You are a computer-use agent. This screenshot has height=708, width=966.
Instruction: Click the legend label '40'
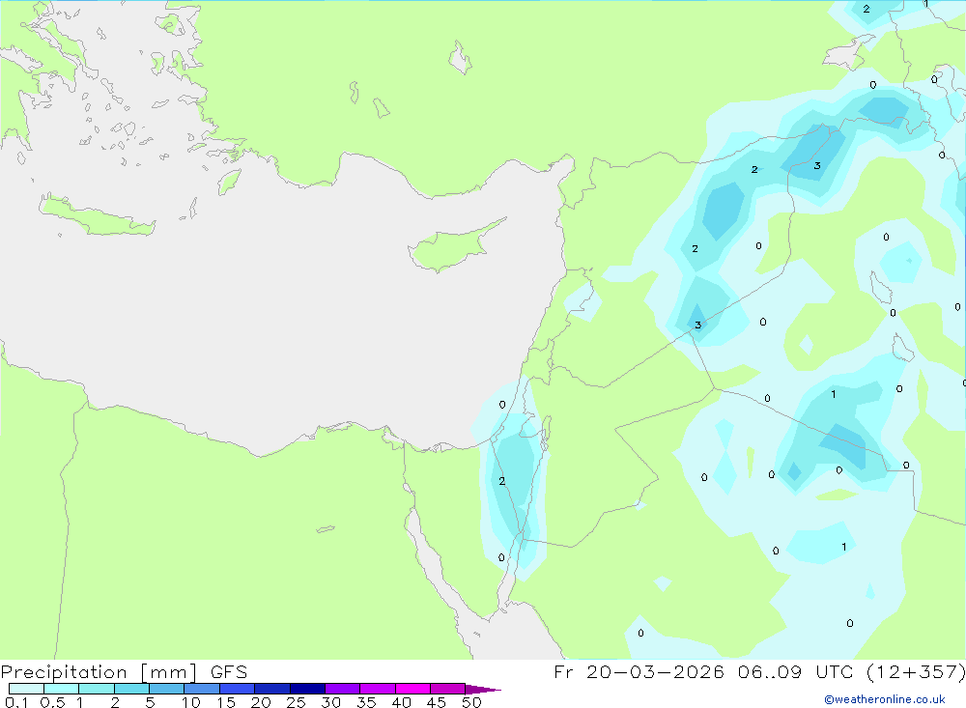tap(402, 702)
